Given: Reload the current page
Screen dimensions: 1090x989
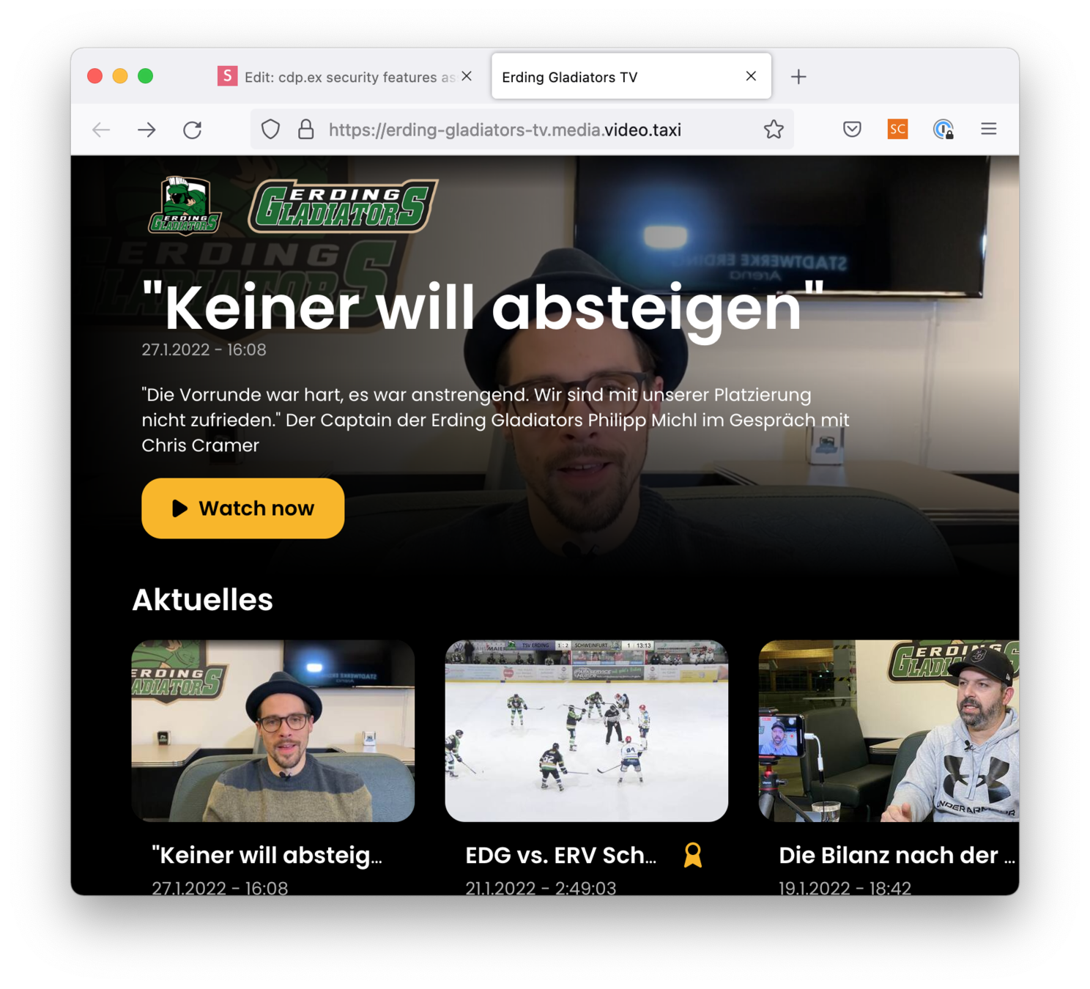Looking at the screenshot, I should click(x=193, y=130).
